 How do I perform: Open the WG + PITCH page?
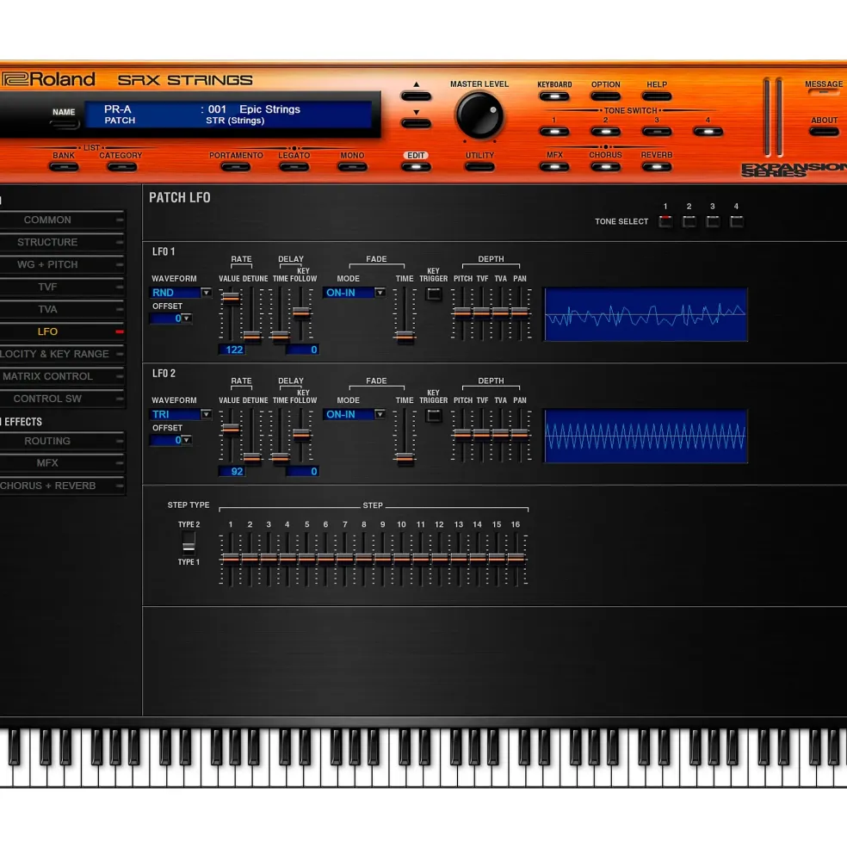tap(62, 264)
